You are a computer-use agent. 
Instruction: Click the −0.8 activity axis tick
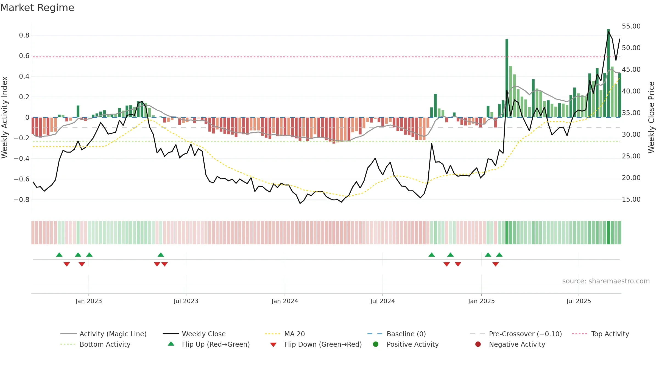22,200
